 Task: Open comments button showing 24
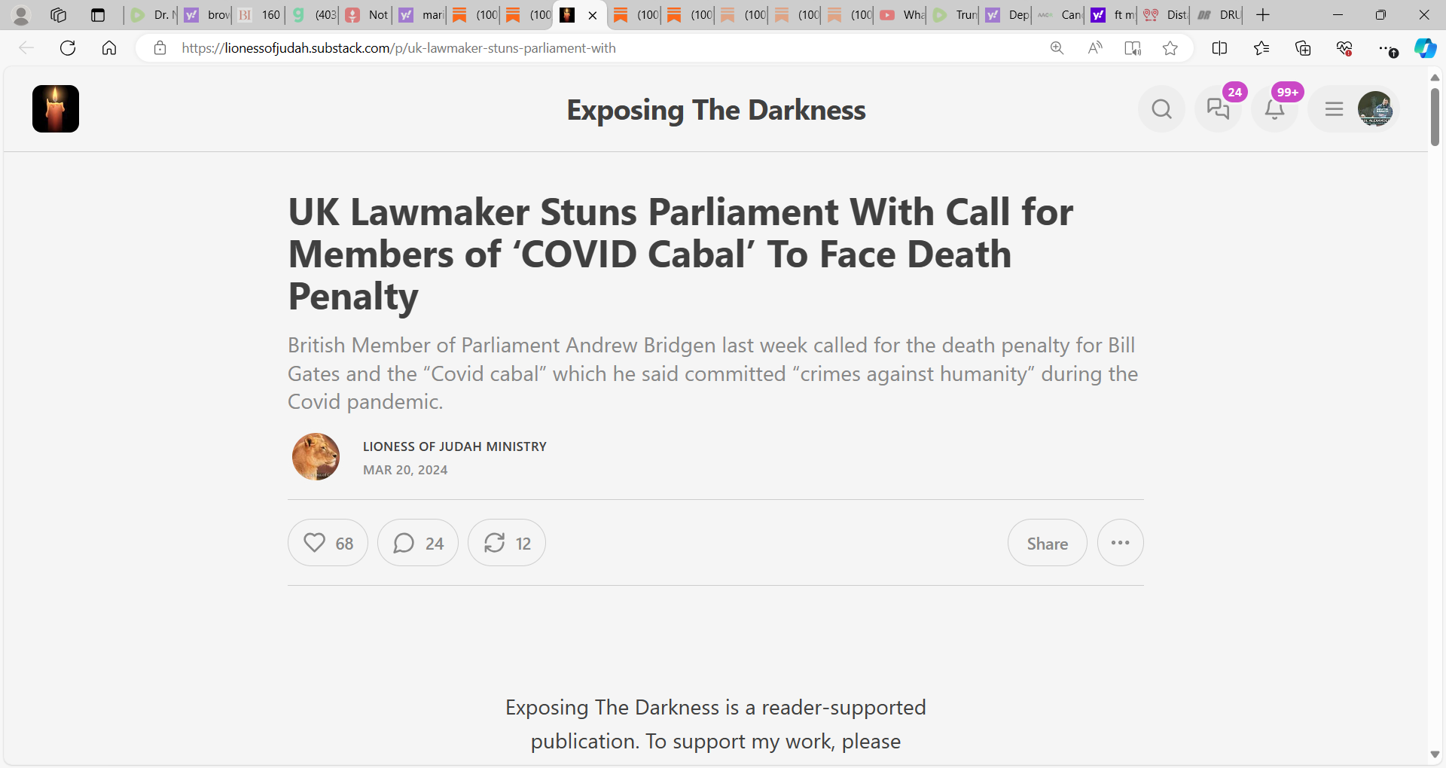click(418, 543)
